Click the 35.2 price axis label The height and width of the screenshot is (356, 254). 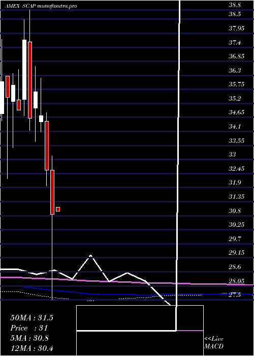235,99
